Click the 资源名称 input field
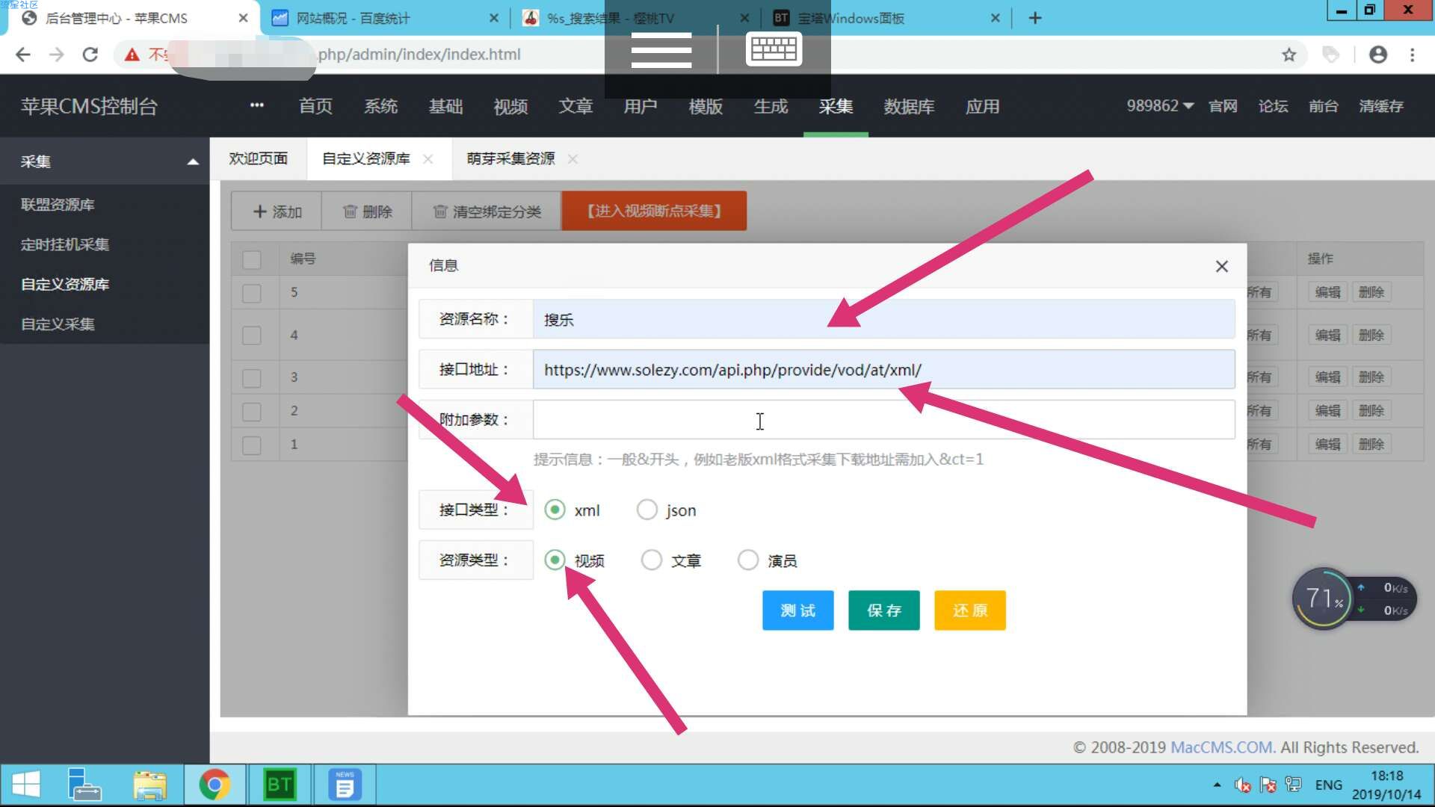The image size is (1435, 807). [x=883, y=319]
